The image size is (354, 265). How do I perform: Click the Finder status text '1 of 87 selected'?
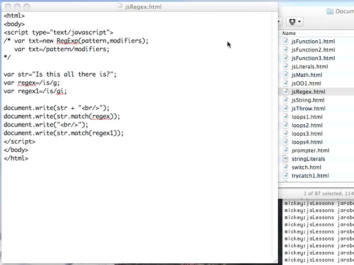pyautogui.click(x=323, y=194)
